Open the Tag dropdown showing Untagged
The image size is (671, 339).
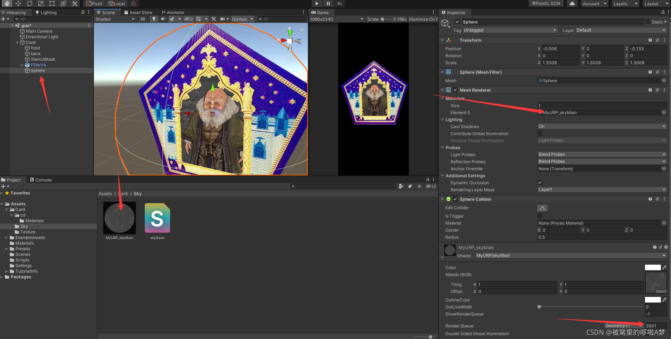click(x=510, y=30)
